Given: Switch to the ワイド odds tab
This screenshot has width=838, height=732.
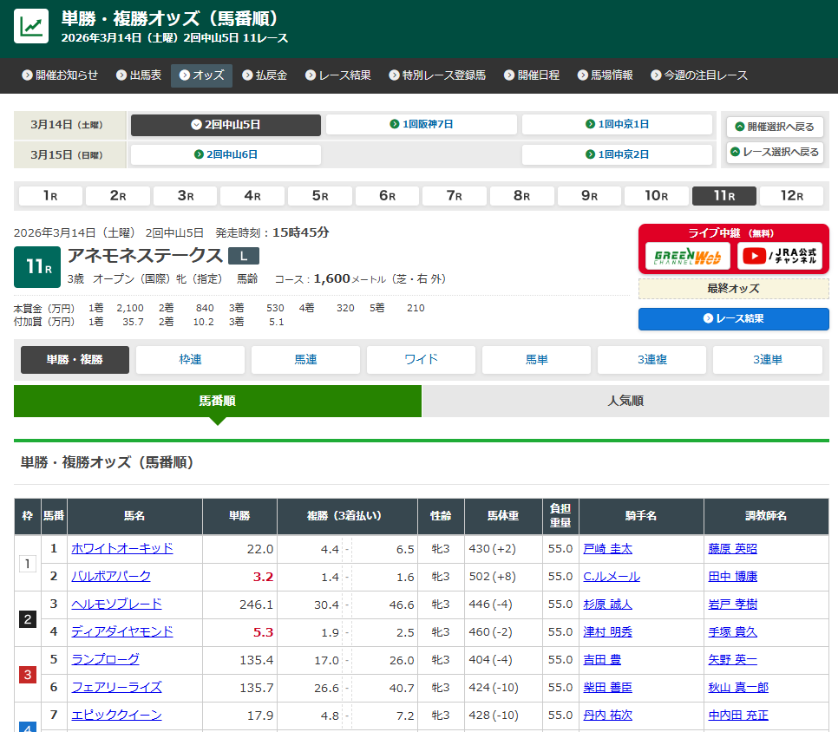Looking at the screenshot, I should click(421, 359).
